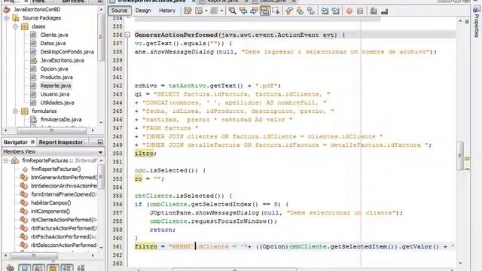This screenshot has width=482, height=271.
Task: Click the Uncomment code icon
Action: point(384,11)
